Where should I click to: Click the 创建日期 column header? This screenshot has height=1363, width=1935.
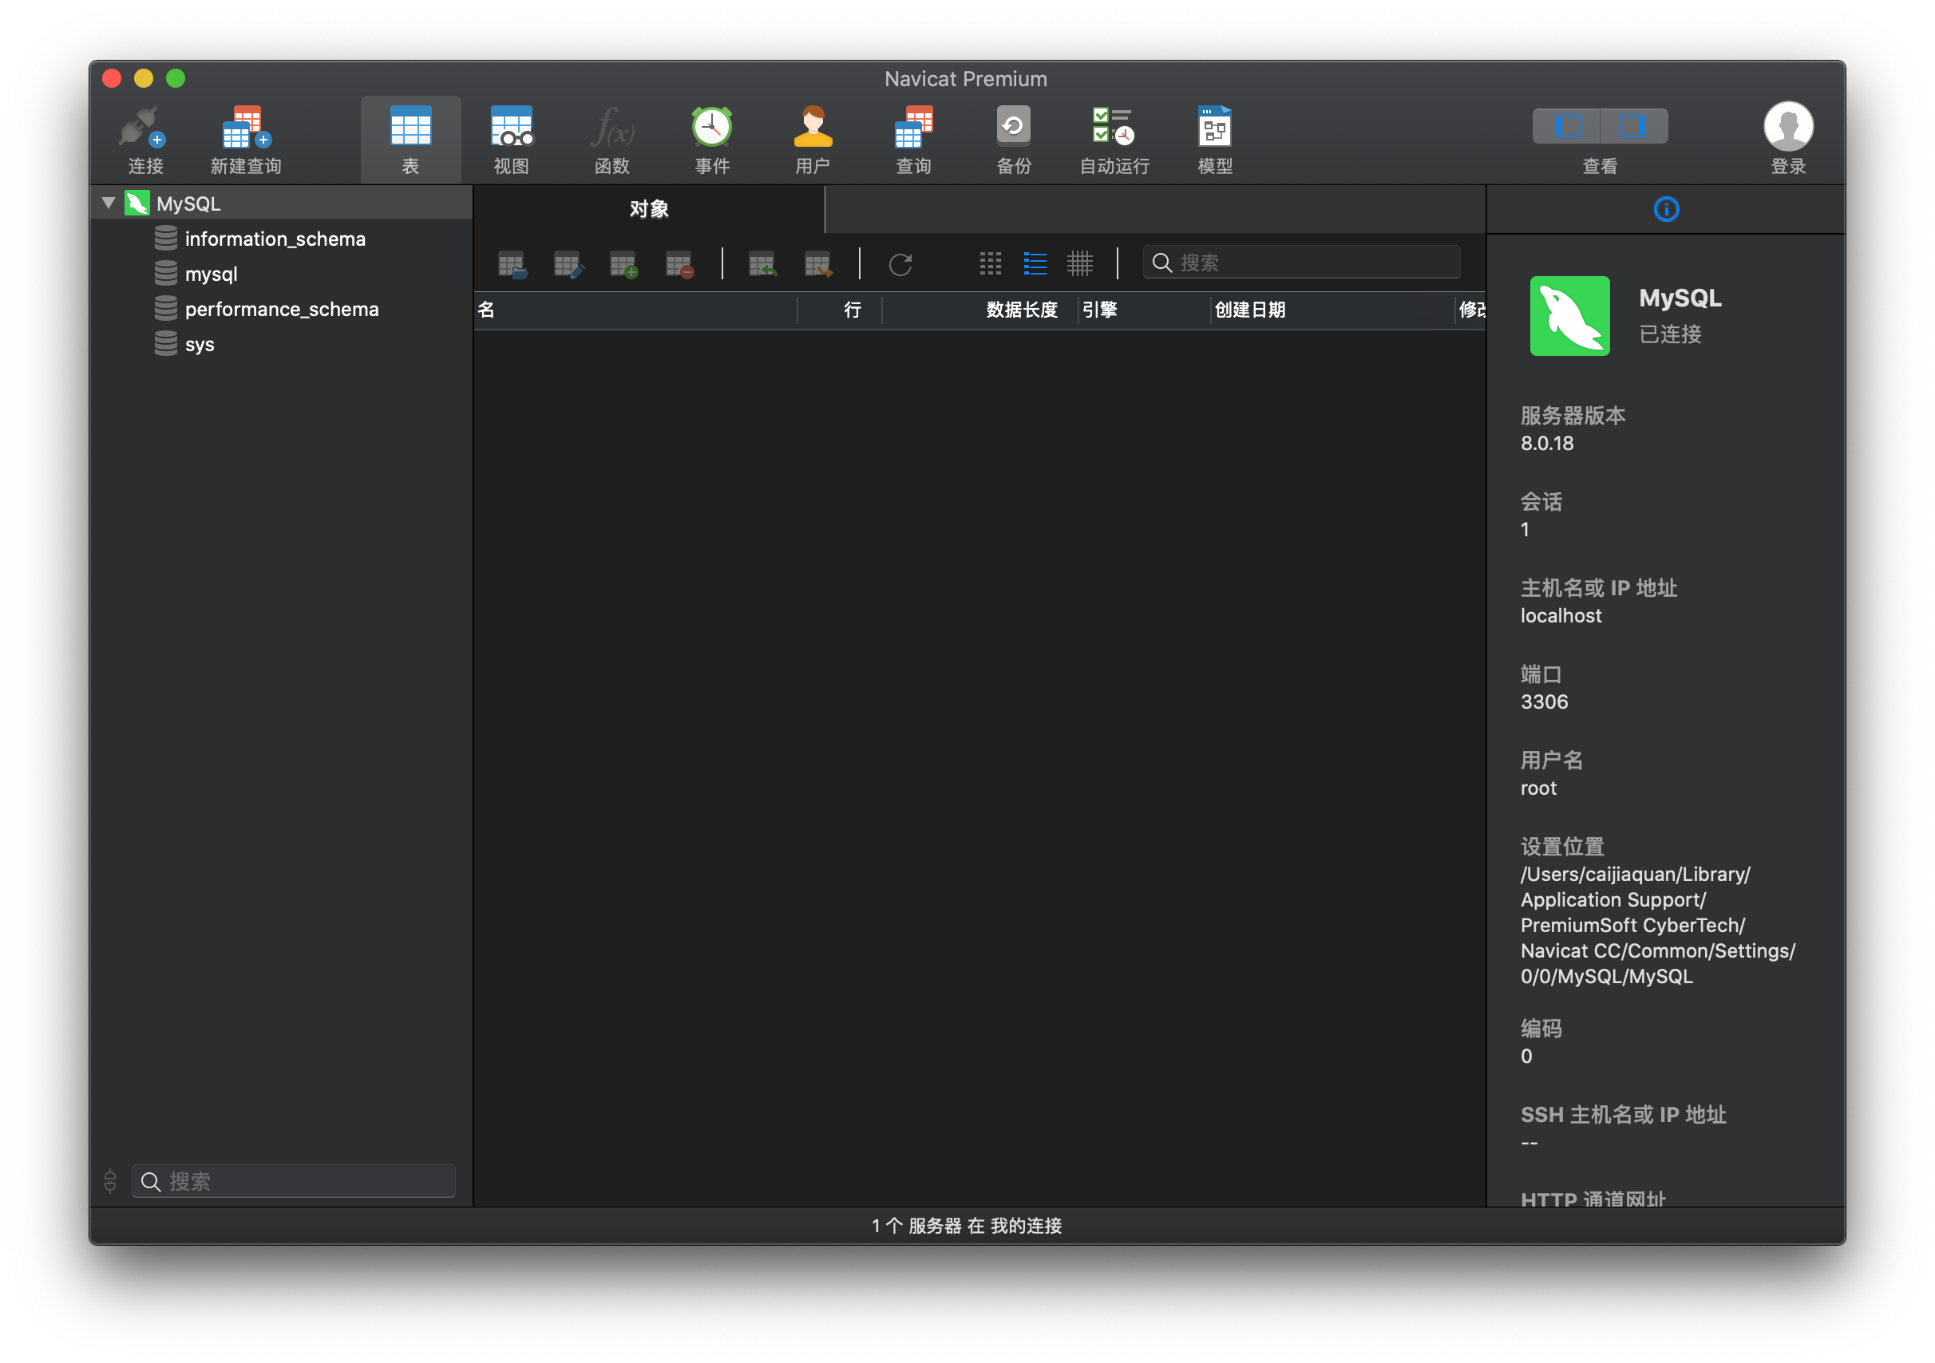1332,310
